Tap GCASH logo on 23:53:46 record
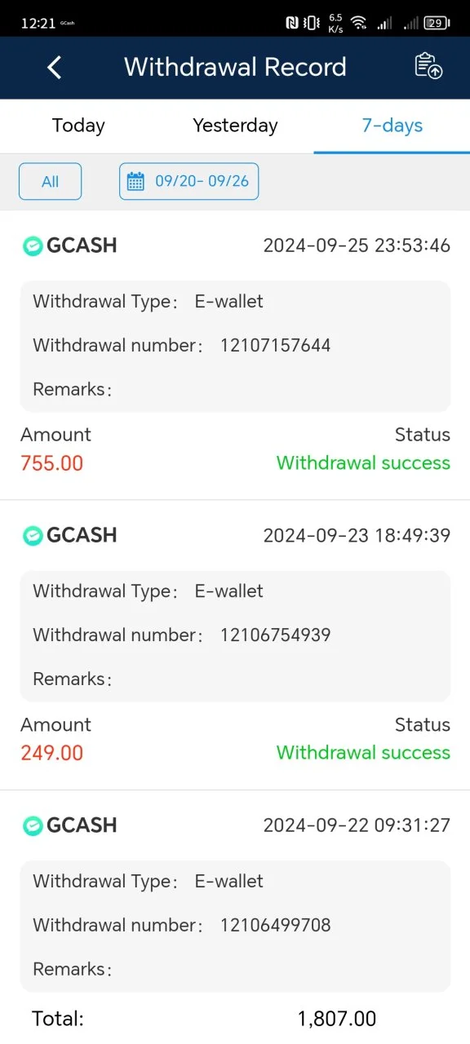470x1044 pixels. tap(33, 246)
